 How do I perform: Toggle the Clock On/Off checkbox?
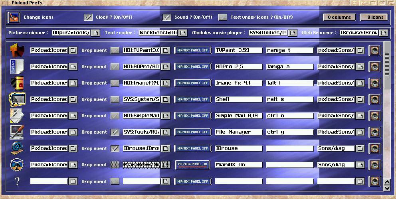[88, 17]
